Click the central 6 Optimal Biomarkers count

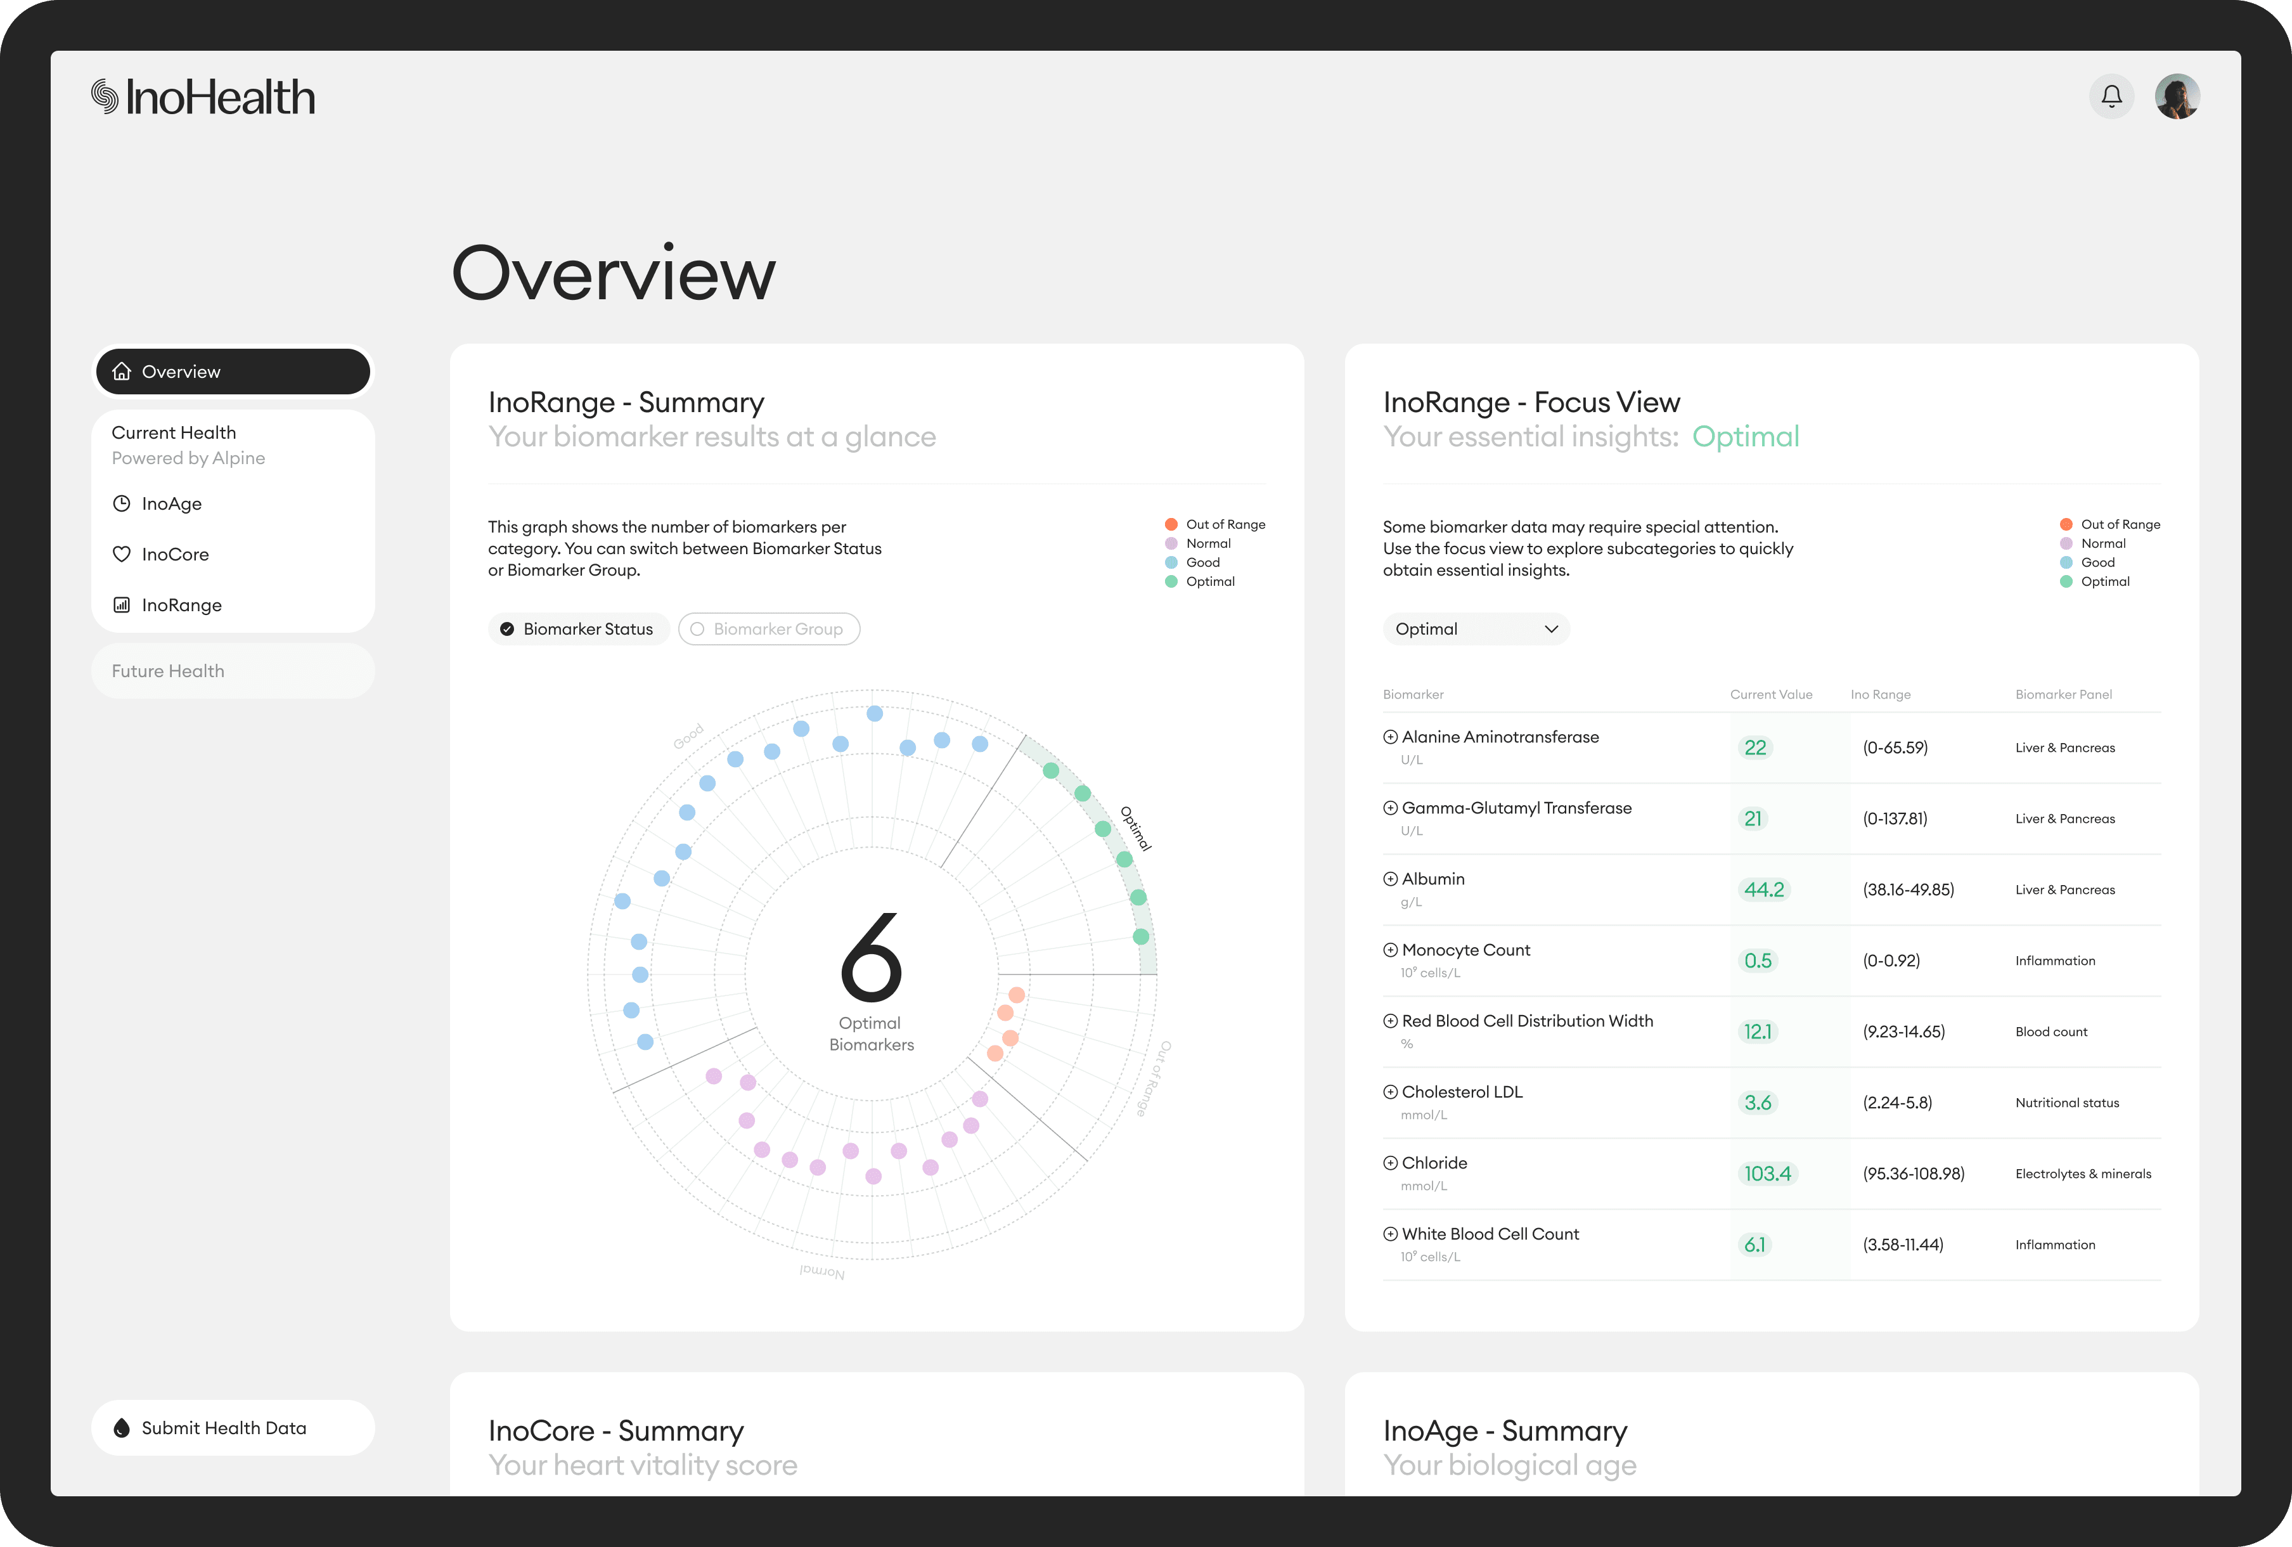tap(872, 977)
